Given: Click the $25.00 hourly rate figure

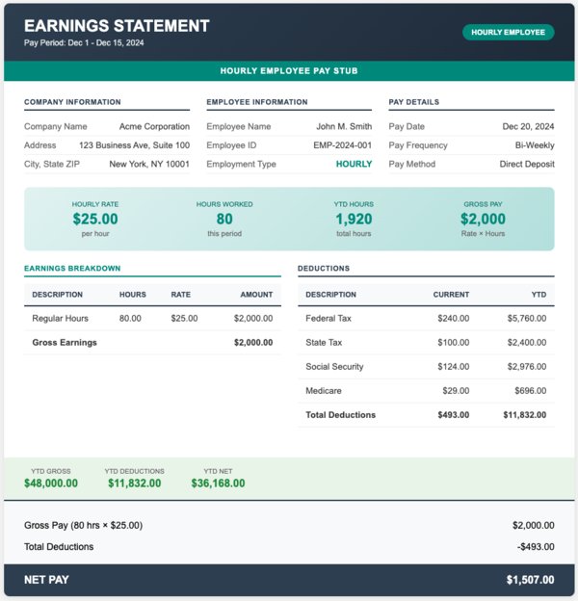Looking at the screenshot, I should click(x=95, y=219).
